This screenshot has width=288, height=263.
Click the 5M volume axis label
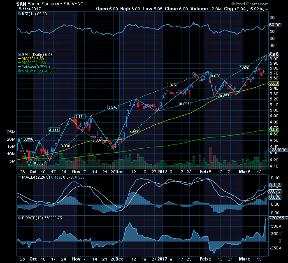click(x=12, y=161)
